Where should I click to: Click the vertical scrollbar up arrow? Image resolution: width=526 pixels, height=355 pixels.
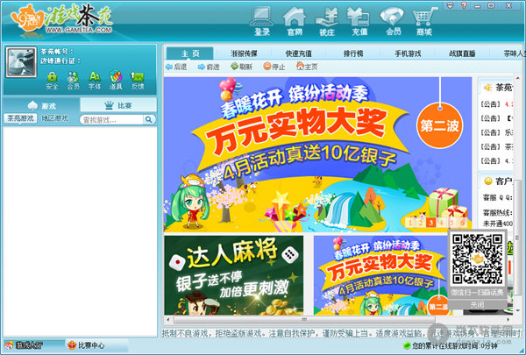(518, 78)
